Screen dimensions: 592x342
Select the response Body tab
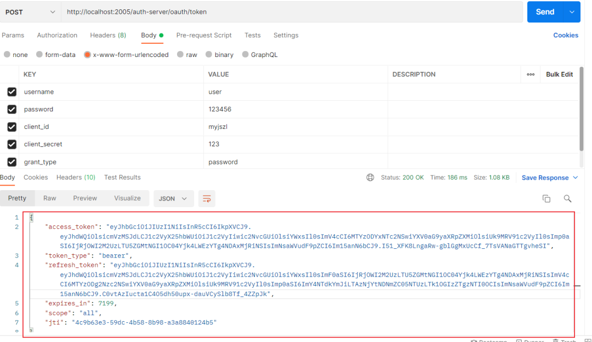[x=8, y=178]
